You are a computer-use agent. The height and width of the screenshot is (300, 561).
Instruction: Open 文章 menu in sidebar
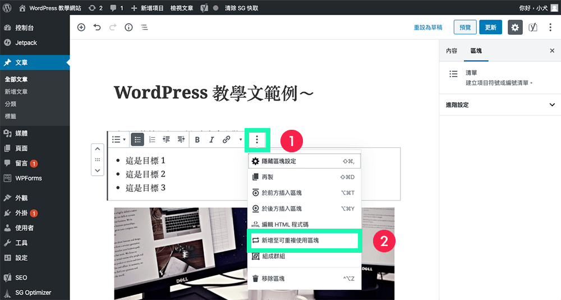pyautogui.click(x=35, y=62)
